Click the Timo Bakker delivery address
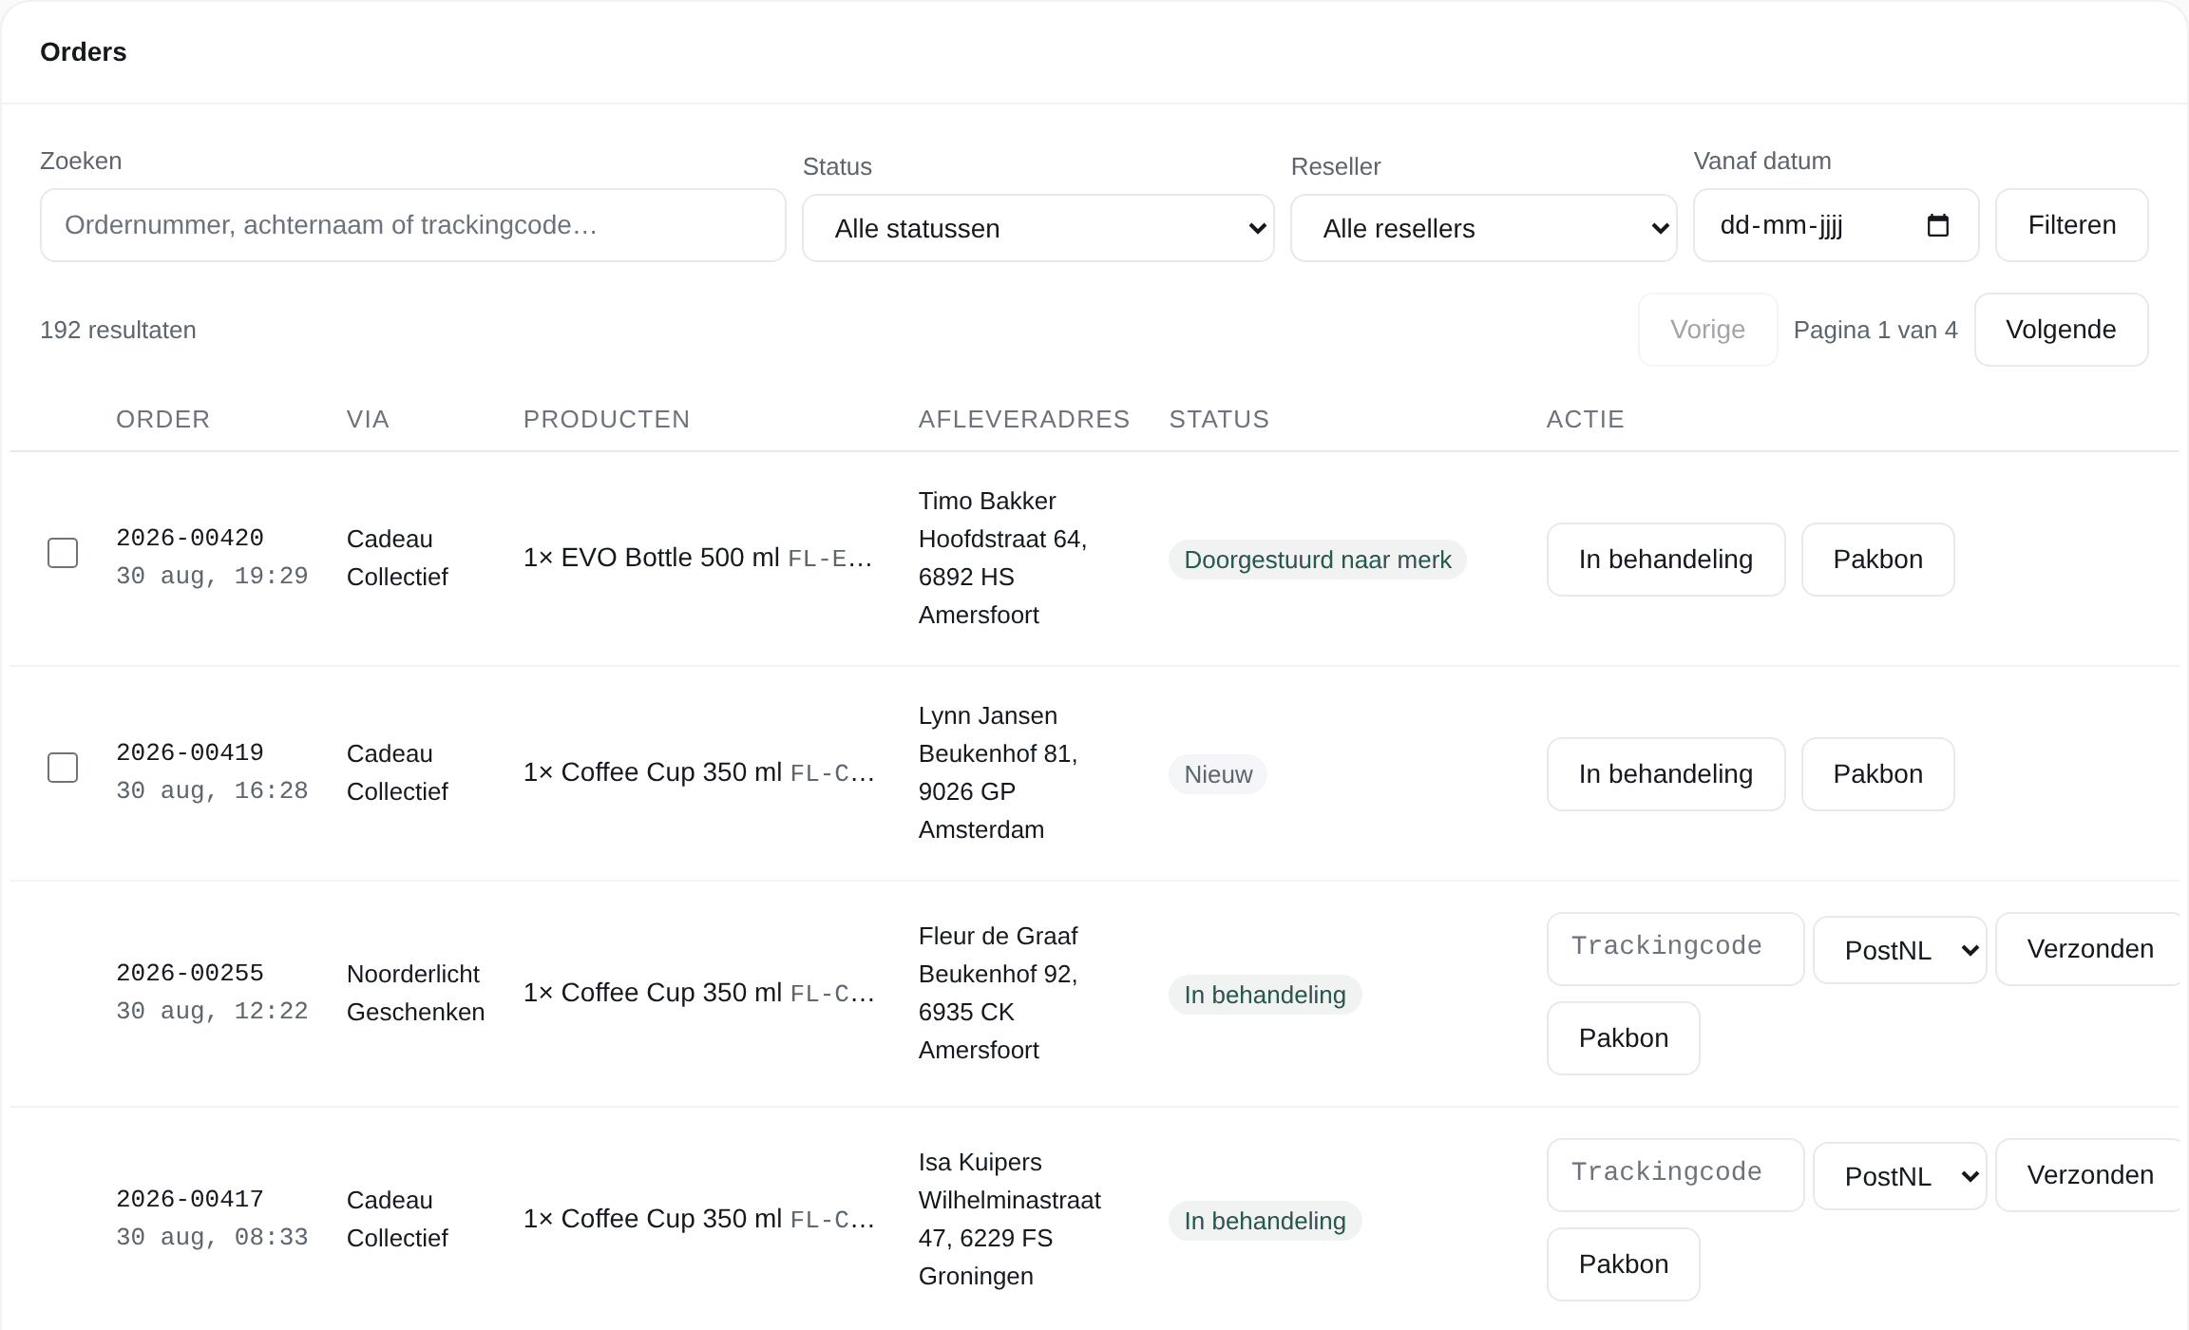2189x1330 pixels. pos(1002,558)
